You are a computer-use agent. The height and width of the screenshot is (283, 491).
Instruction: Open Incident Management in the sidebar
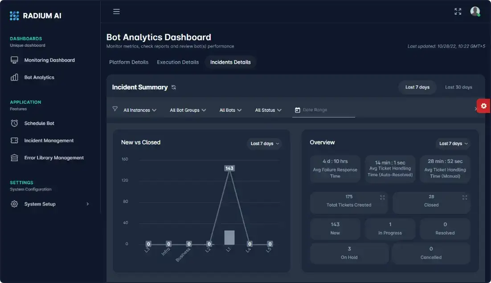click(49, 141)
